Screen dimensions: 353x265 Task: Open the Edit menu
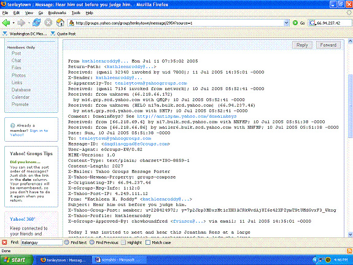17,13
